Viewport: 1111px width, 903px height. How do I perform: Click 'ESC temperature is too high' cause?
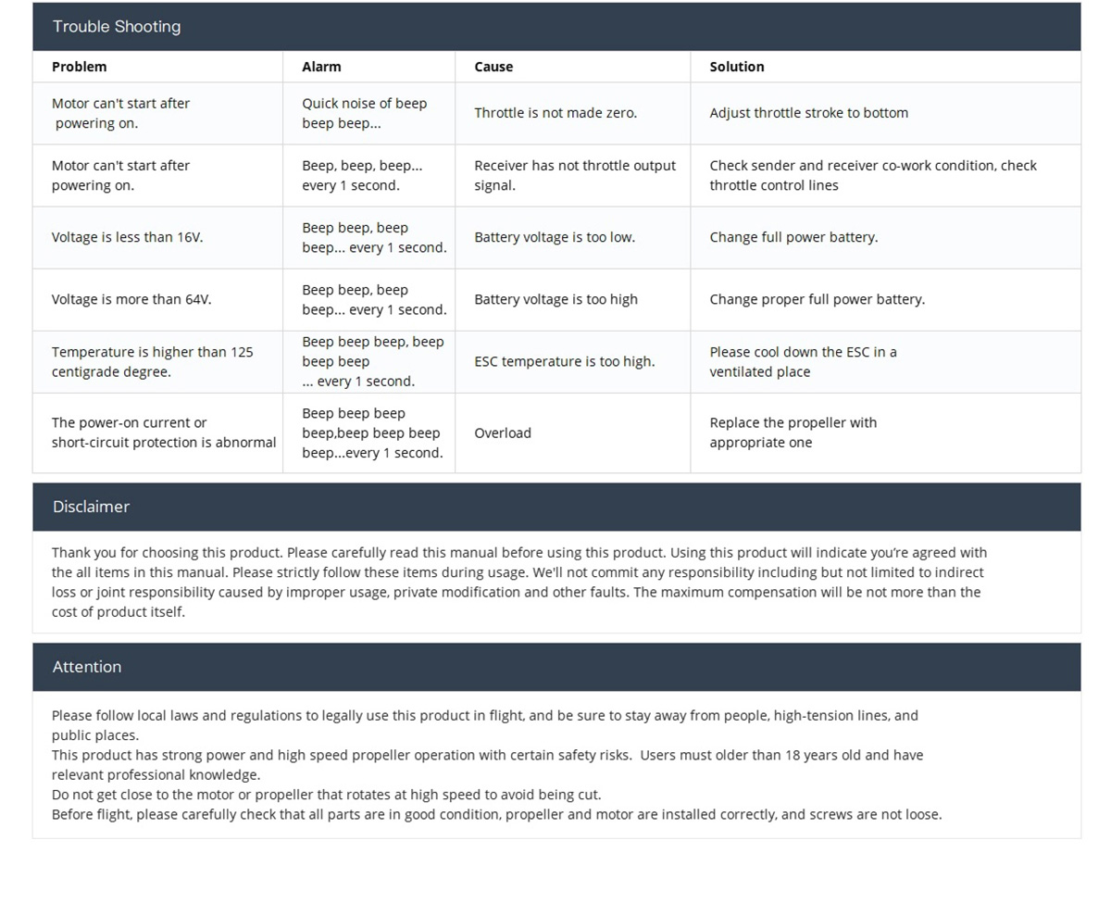click(564, 361)
